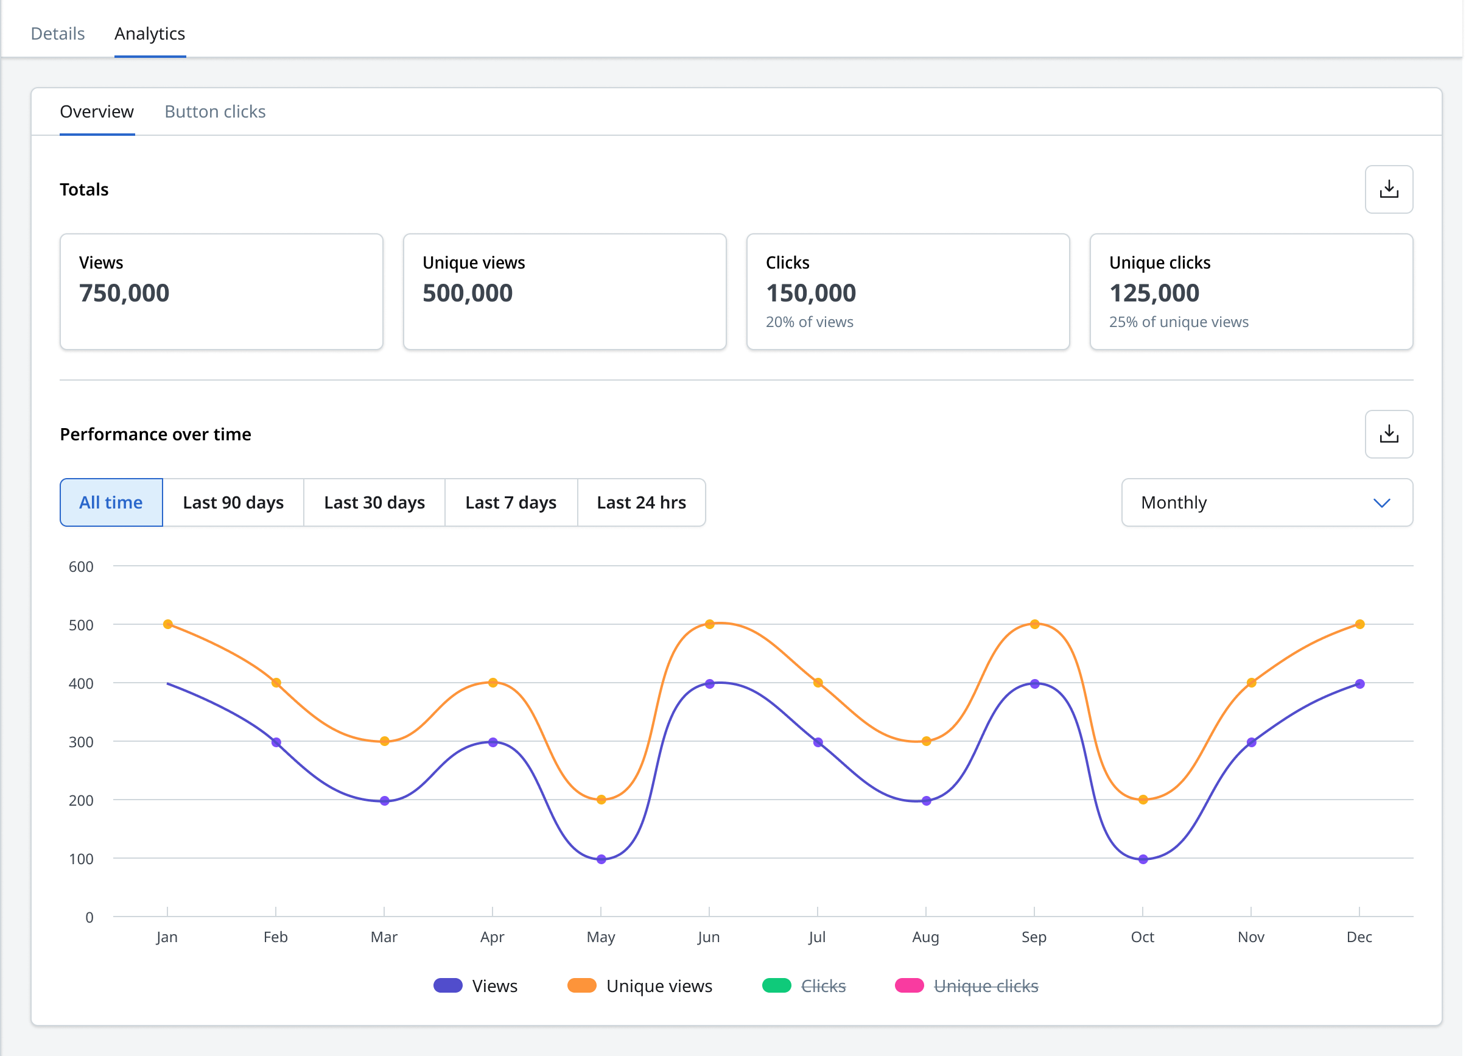1466x1056 pixels.
Task: Click the Unique views total card
Action: (565, 292)
